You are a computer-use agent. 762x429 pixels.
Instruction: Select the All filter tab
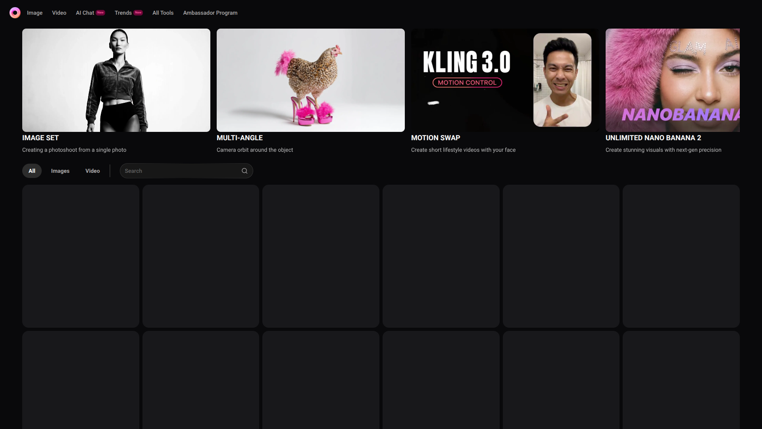pyautogui.click(x=32, y=171)
